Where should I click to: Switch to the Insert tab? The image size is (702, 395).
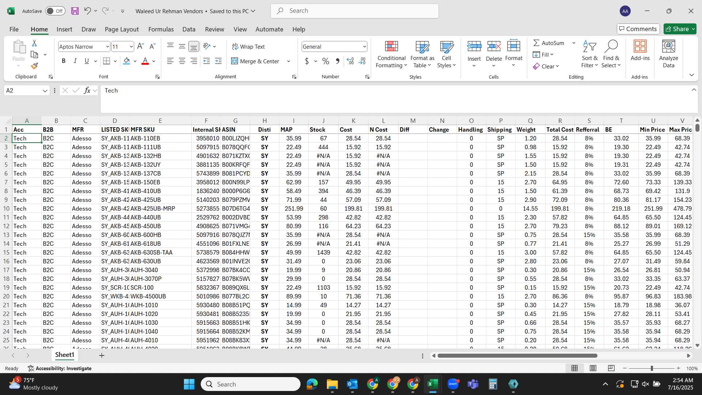tap(64, 29)
